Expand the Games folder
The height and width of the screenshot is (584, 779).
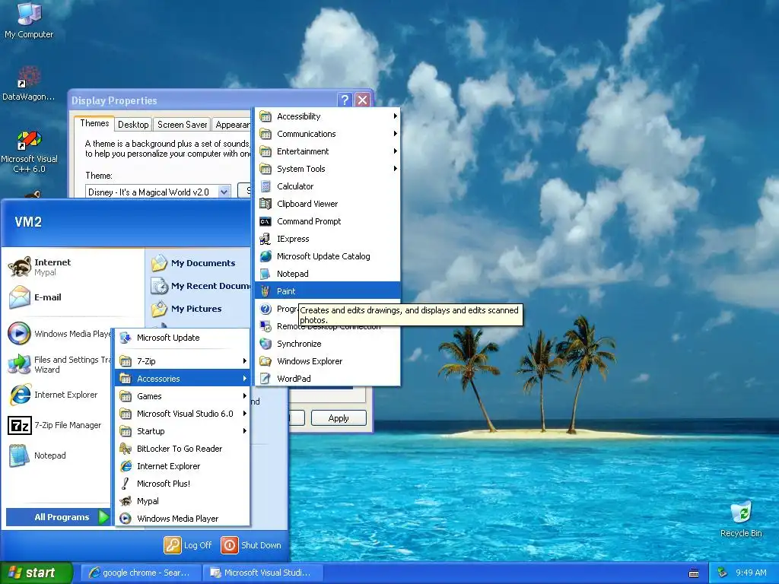[183, 395]
